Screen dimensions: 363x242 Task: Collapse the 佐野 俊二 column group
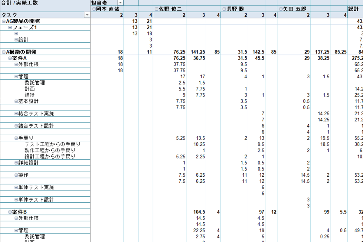point(156,9)
